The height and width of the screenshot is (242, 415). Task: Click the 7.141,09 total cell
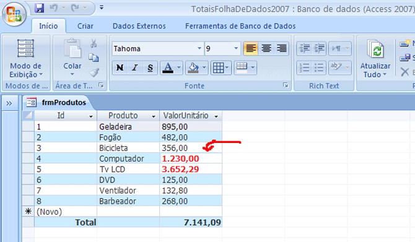[x=191, y=222]
